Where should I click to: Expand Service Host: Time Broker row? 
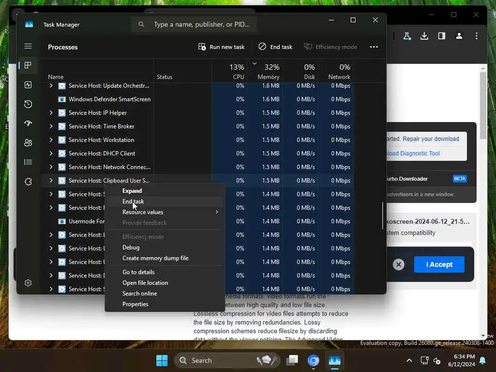[51, 126]
